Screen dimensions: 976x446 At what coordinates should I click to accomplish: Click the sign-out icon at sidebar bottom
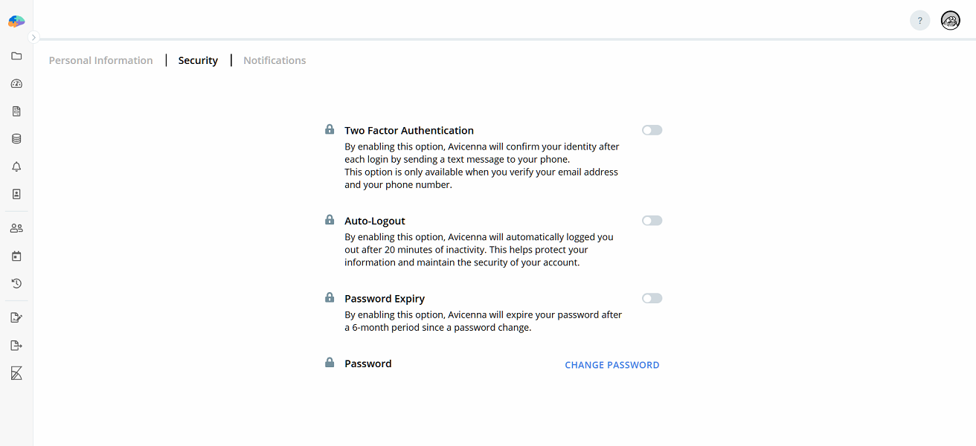pos(16,345)
